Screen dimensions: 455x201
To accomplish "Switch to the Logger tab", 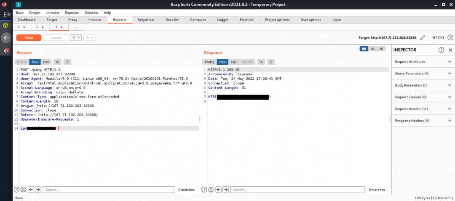I will point(222,20).
